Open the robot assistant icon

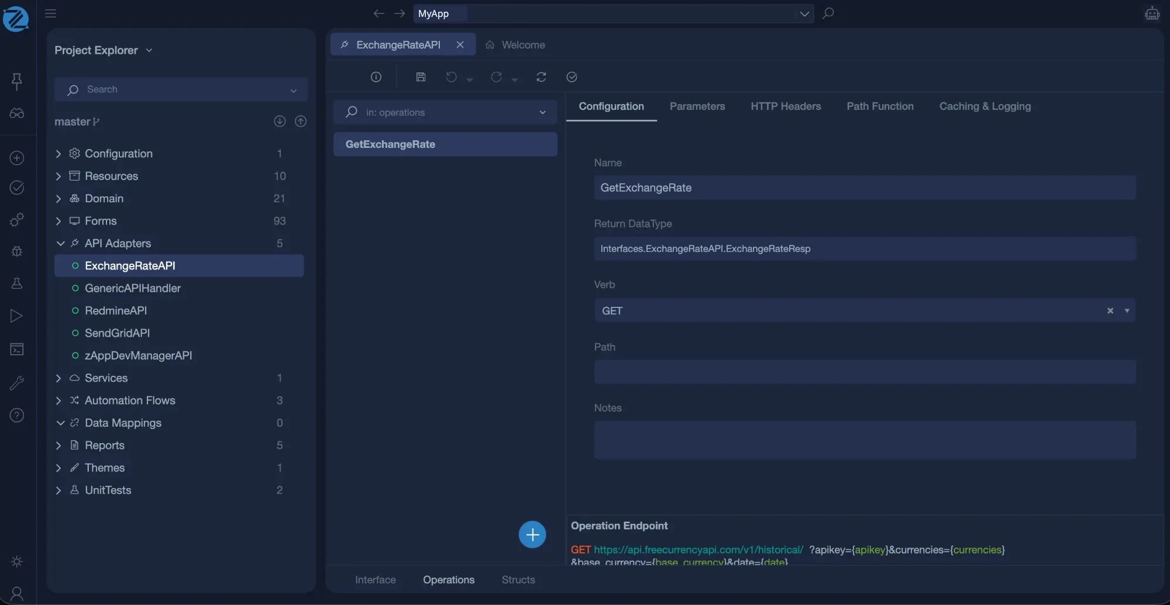tap(1152, 13)
